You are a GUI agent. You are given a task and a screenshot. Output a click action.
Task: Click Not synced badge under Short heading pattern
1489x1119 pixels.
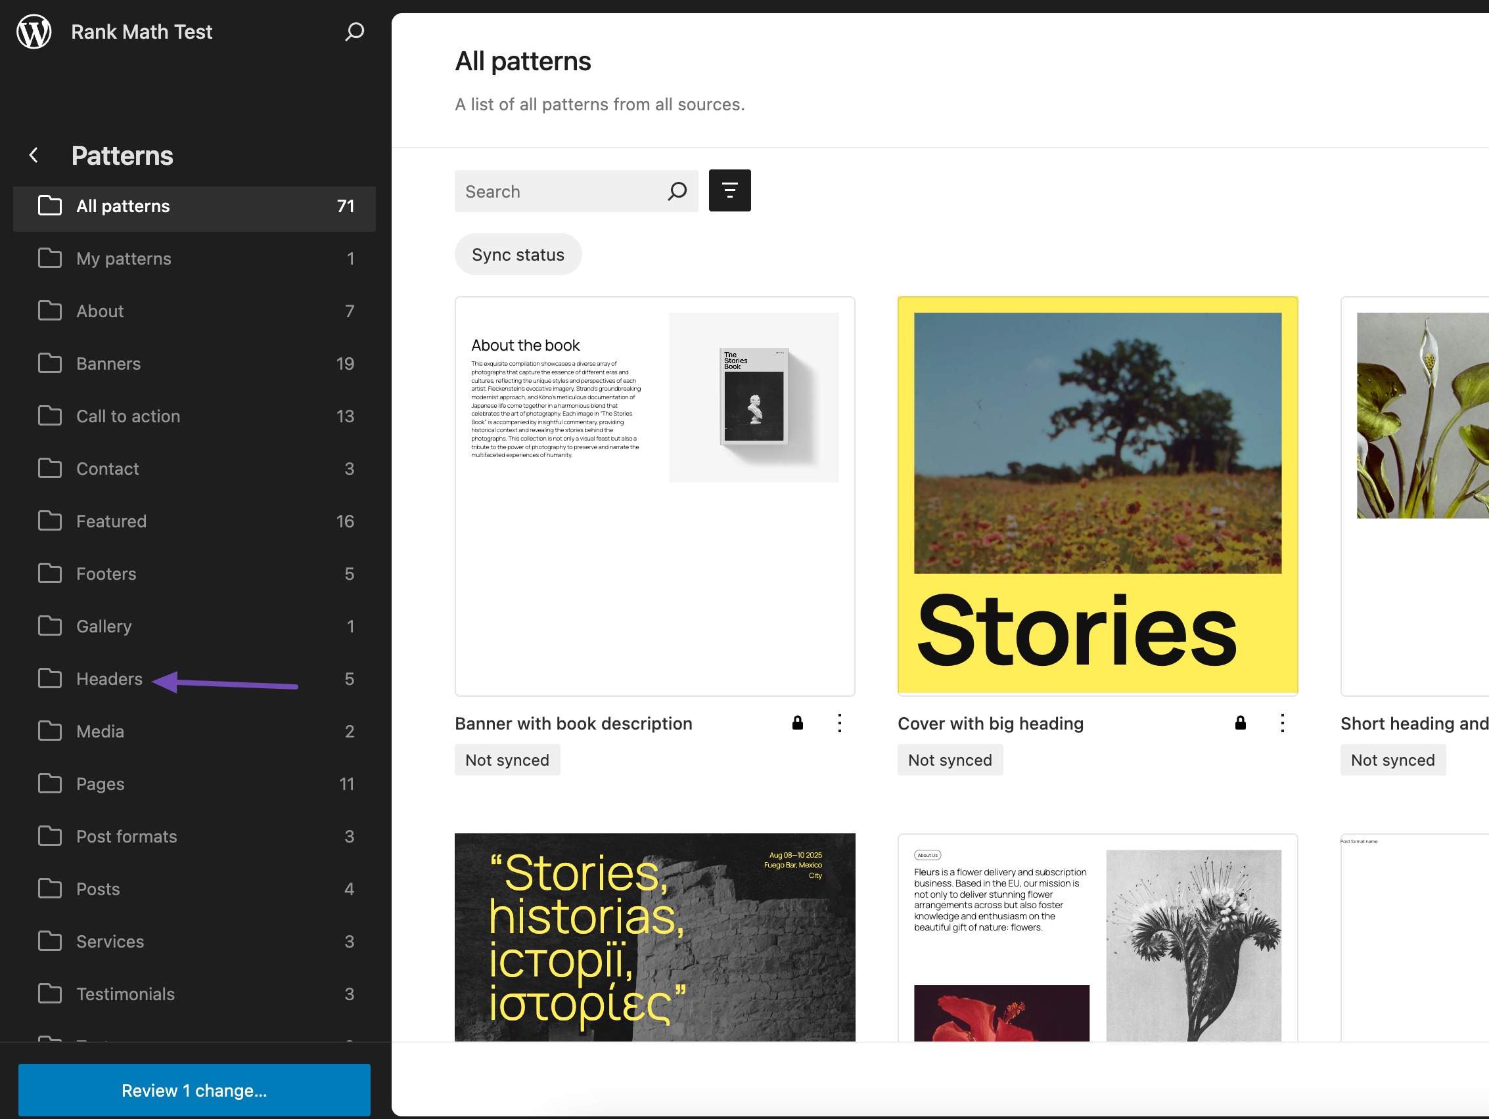point(1394,760)
